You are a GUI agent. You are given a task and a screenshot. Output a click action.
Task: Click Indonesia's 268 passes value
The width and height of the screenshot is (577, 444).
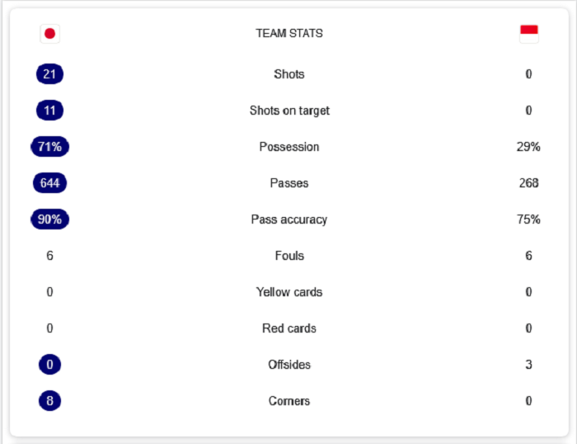click(x=528, y=183)
